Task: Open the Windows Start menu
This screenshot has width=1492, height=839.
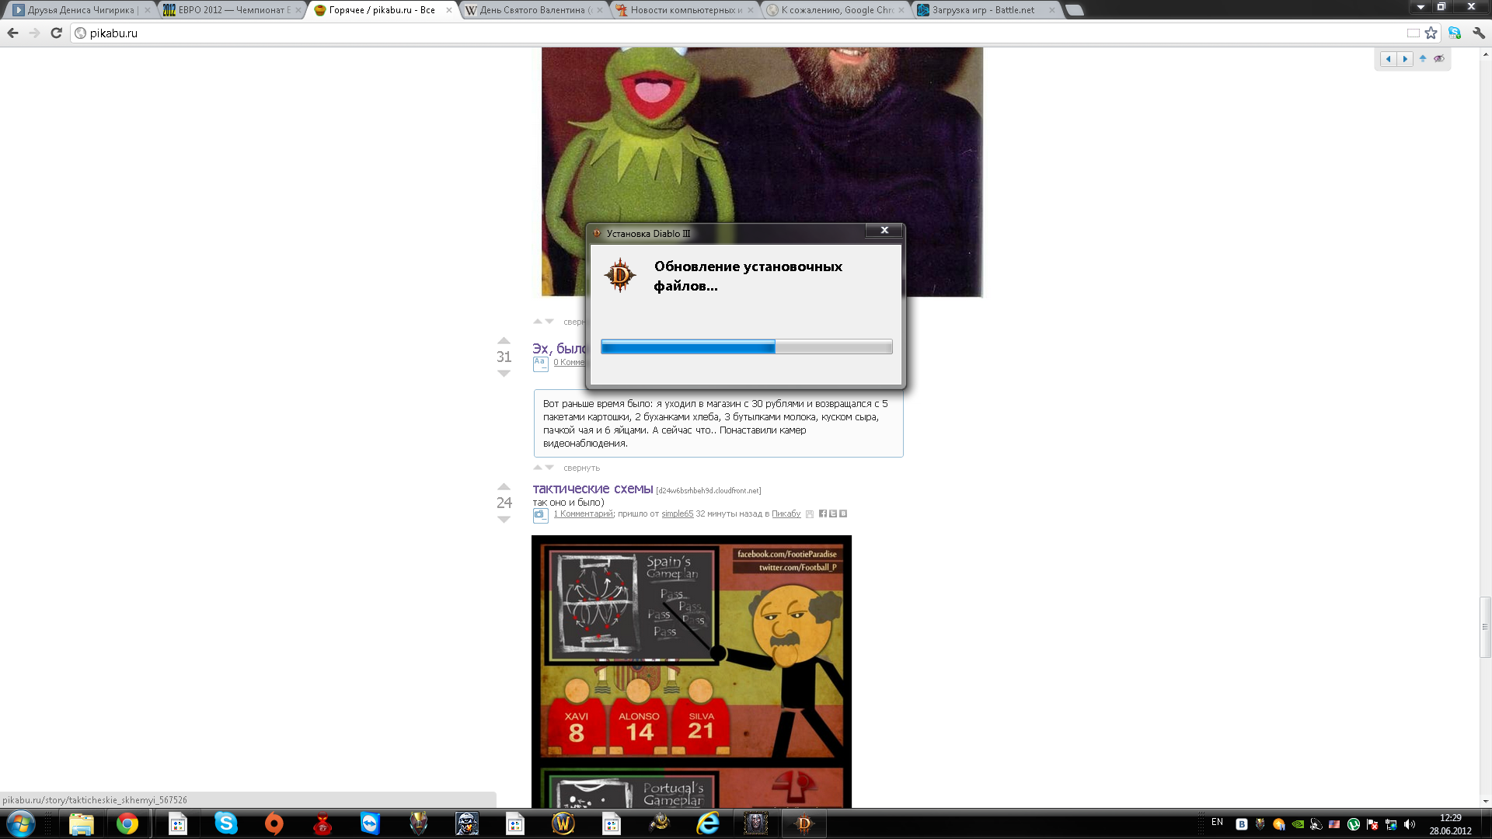Action: pyautogui.click(x=20, y=823)
